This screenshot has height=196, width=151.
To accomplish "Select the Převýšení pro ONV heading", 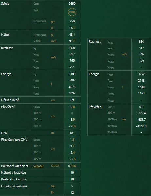I will tap(14, 140).
